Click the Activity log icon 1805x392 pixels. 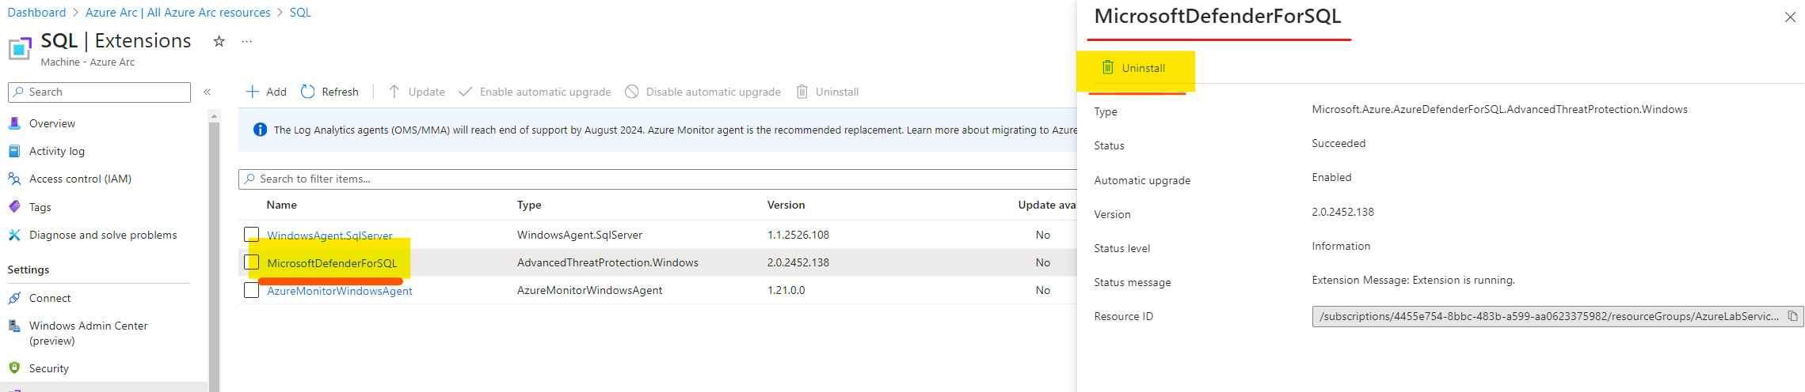(14, 151)
